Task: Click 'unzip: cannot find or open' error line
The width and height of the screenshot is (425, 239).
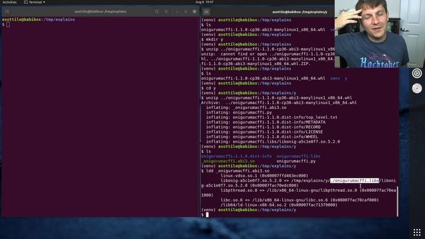Action: 268,54
